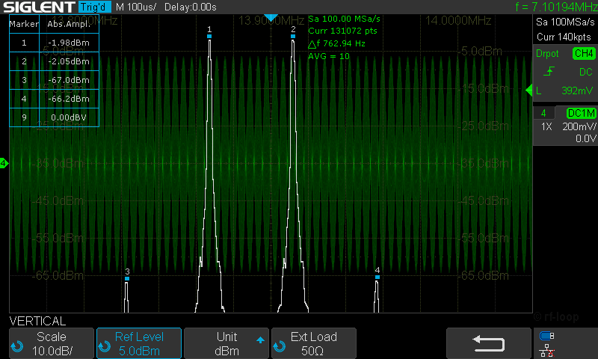Click the 392mV trigger level value

tap(577, 90)
